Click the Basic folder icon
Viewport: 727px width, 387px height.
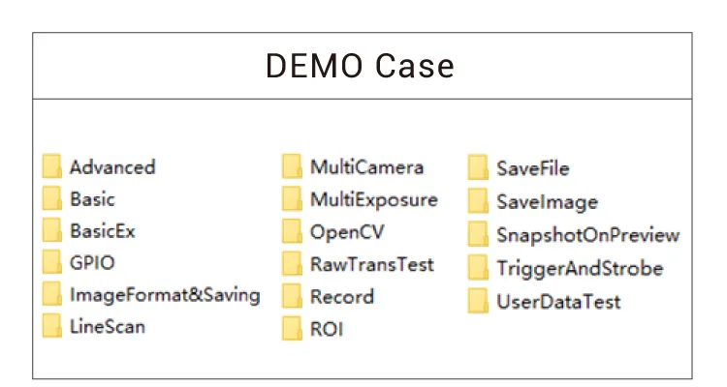[x=52, y=198]
